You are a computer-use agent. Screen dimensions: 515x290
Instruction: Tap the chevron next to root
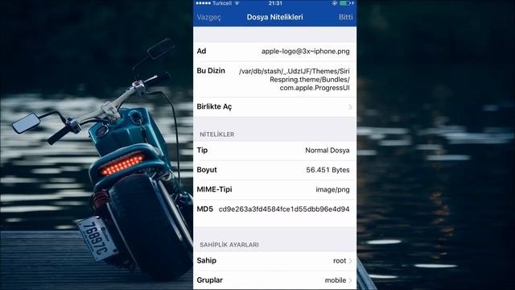click(351, 261)
